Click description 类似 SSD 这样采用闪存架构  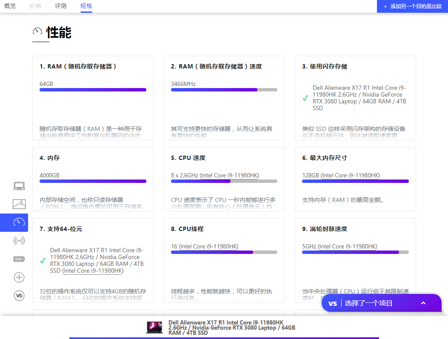tap(354, 132)
